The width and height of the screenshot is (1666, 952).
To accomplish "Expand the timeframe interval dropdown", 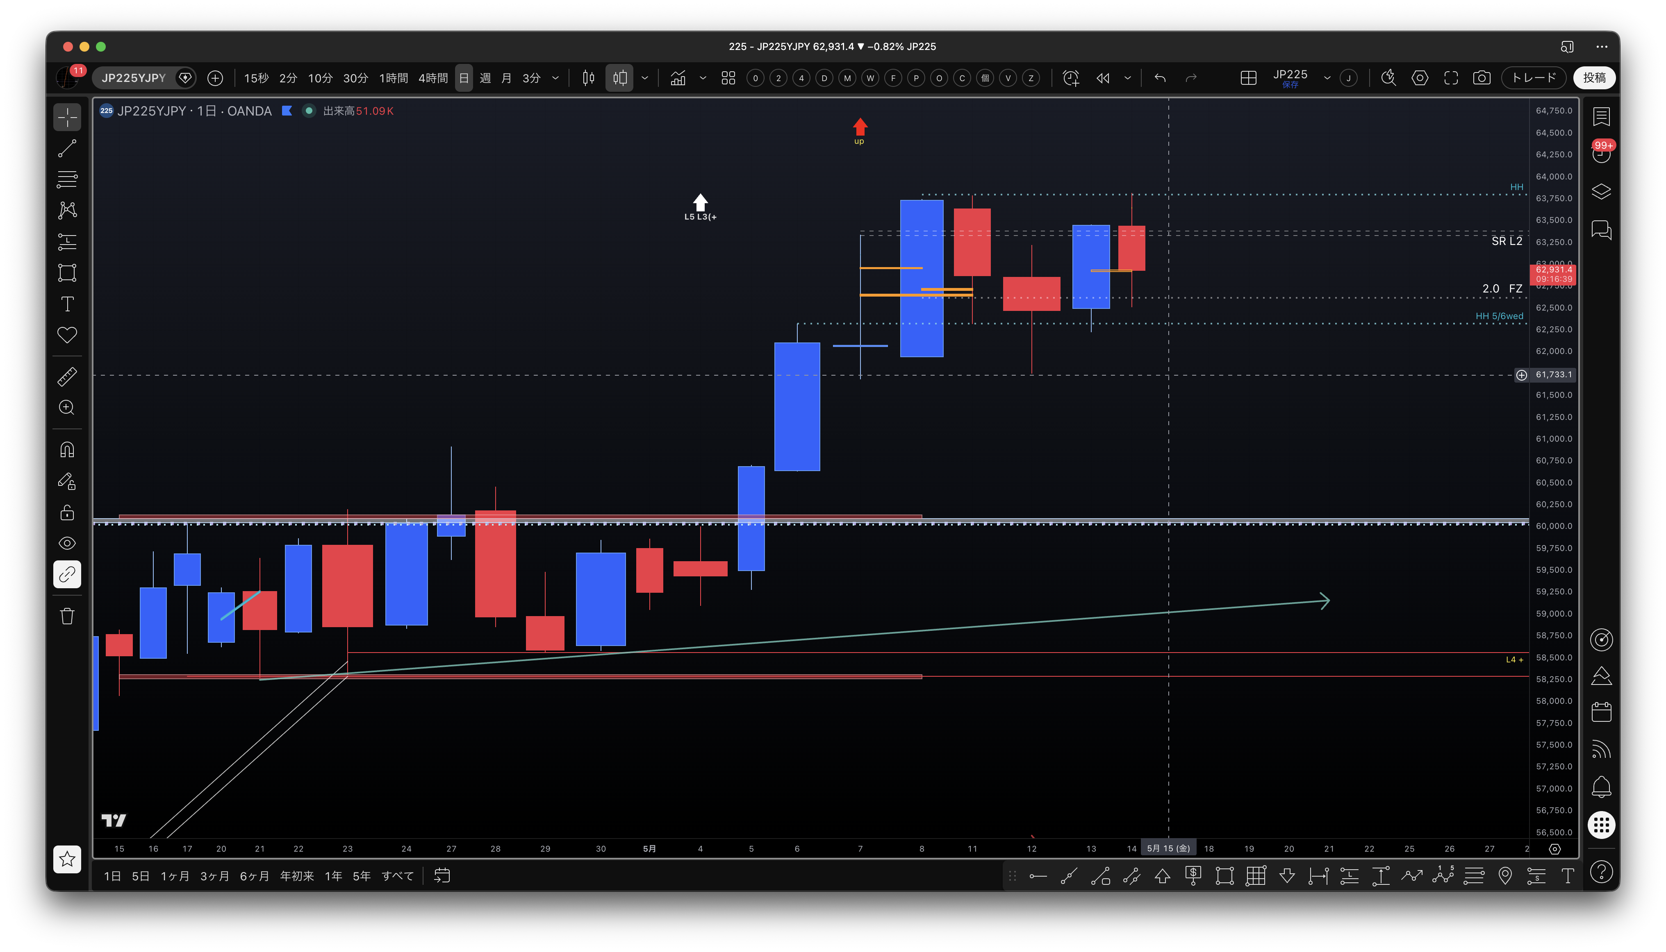I will (x=555, y=79).
